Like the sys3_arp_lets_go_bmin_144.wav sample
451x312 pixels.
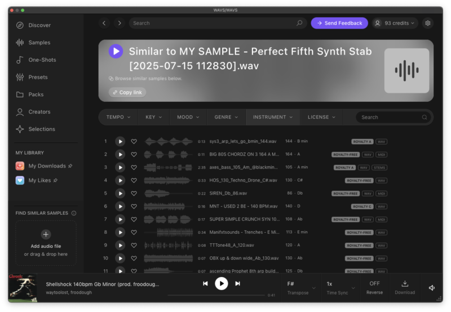pyautogui.click(x=134, y=142)
